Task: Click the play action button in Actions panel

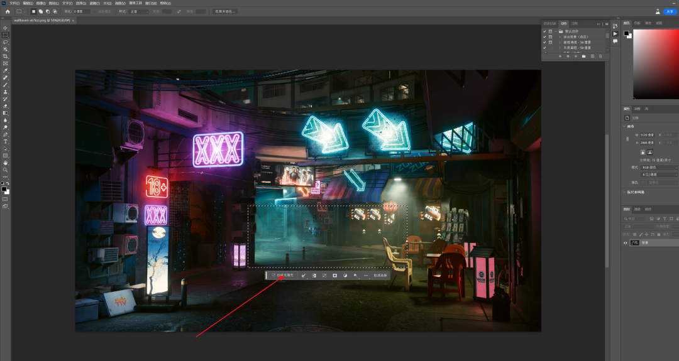Action: tap(576, 56)
